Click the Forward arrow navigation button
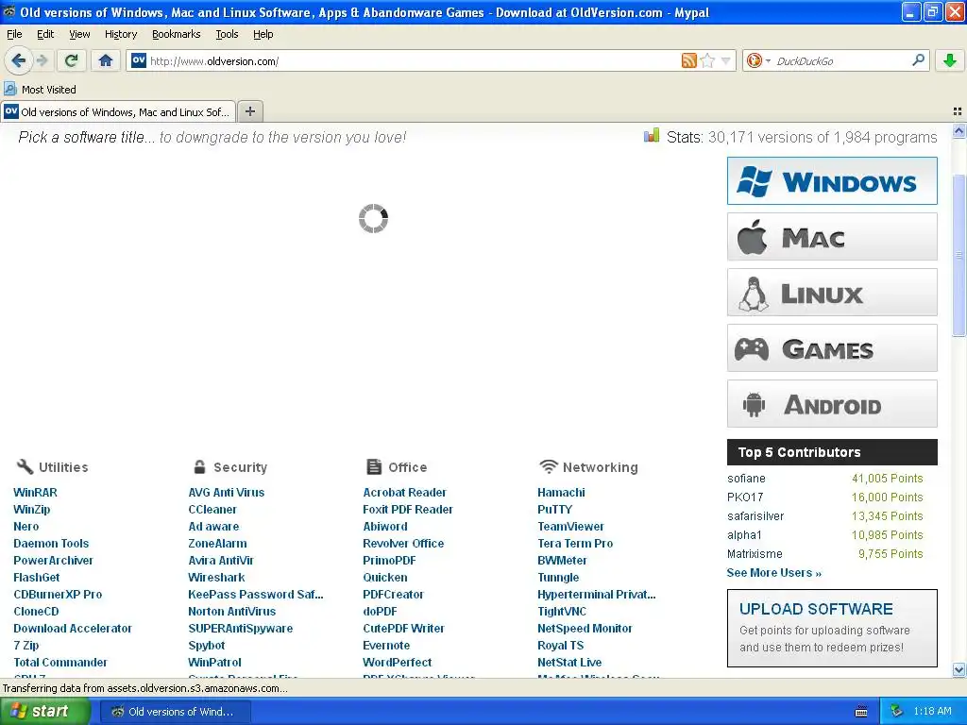 coord(42,60)
